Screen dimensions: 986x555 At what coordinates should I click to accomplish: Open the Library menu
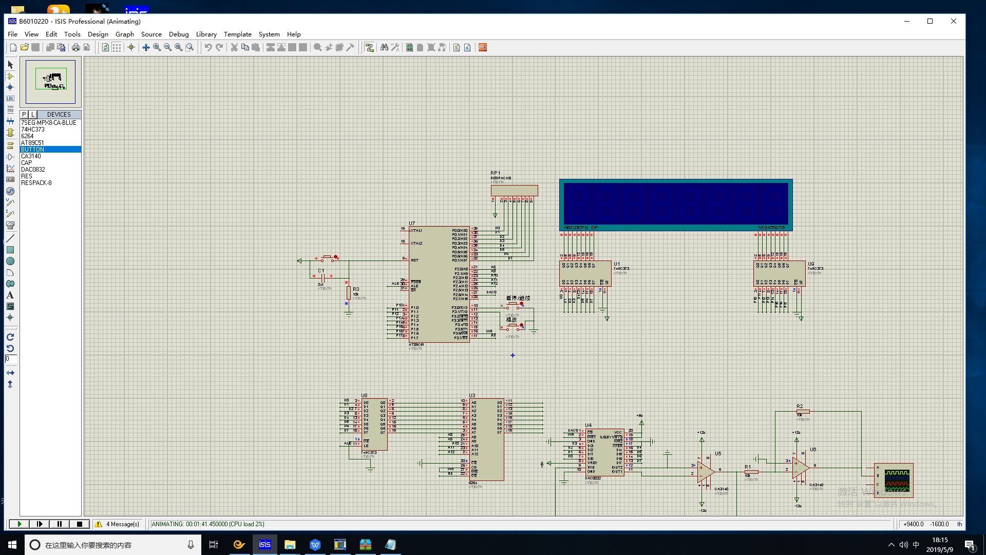206,34
